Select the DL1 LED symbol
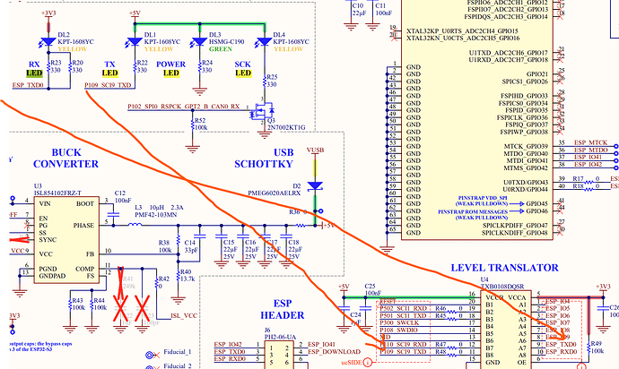The width and height of the screenshot is (619, 369). [x=135, y=41]
